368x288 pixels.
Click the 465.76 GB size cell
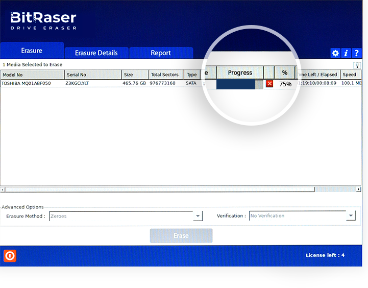(x=134, y=83)
